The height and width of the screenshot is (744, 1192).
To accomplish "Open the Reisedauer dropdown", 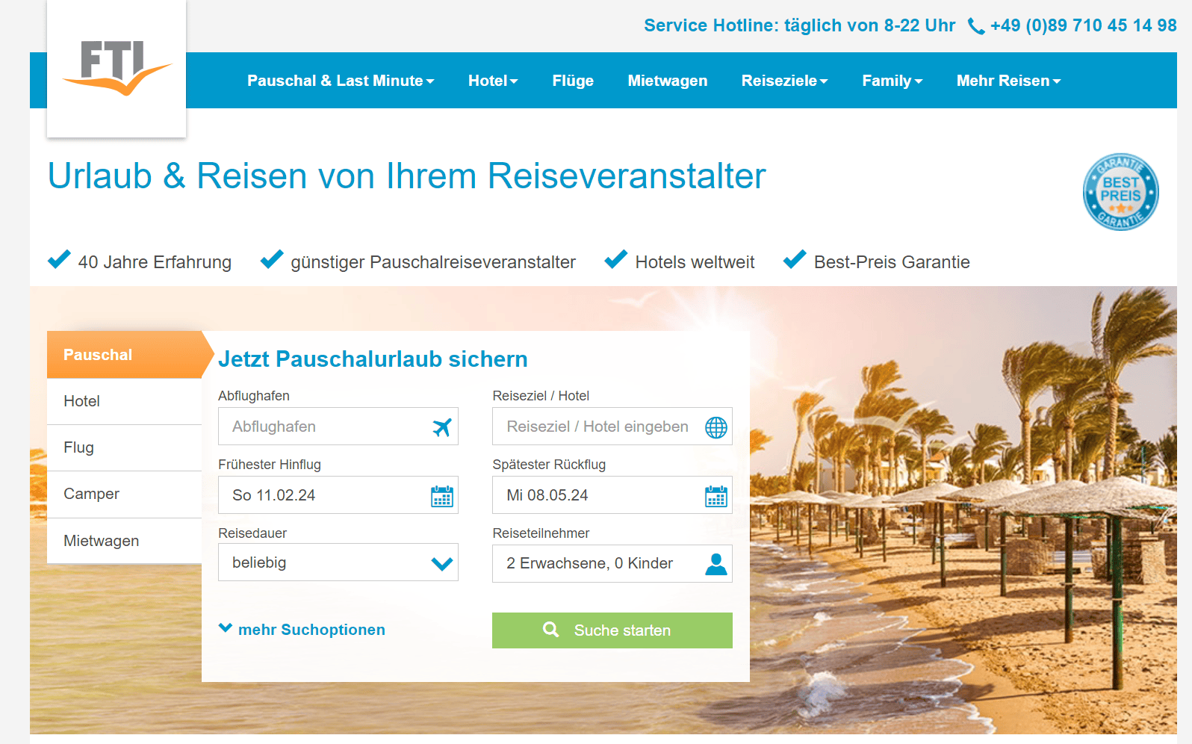I will [338, 562].
